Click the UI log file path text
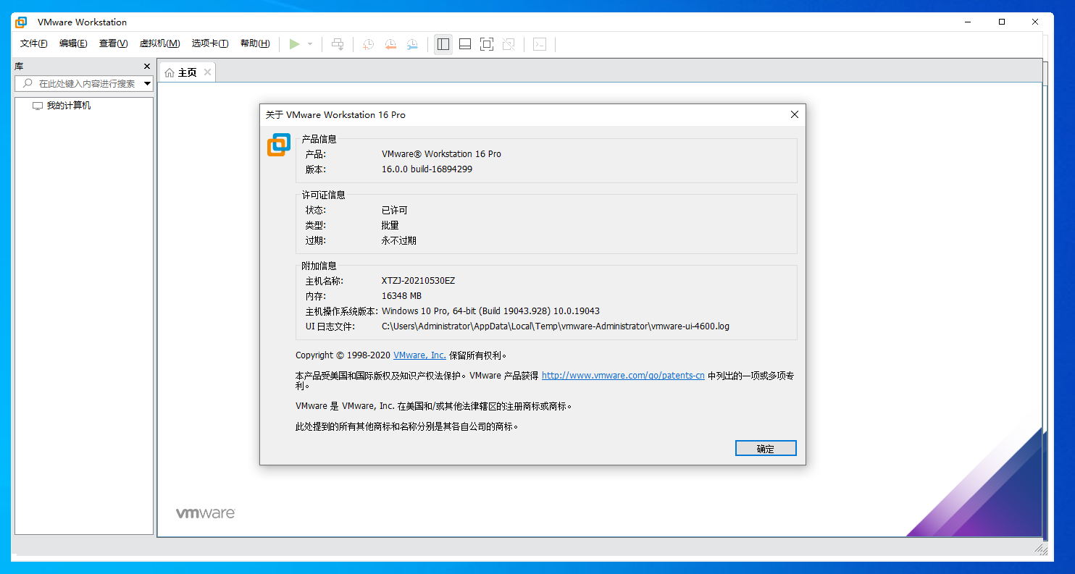This screenshot has height=574, width=1075. pos(556,326)
